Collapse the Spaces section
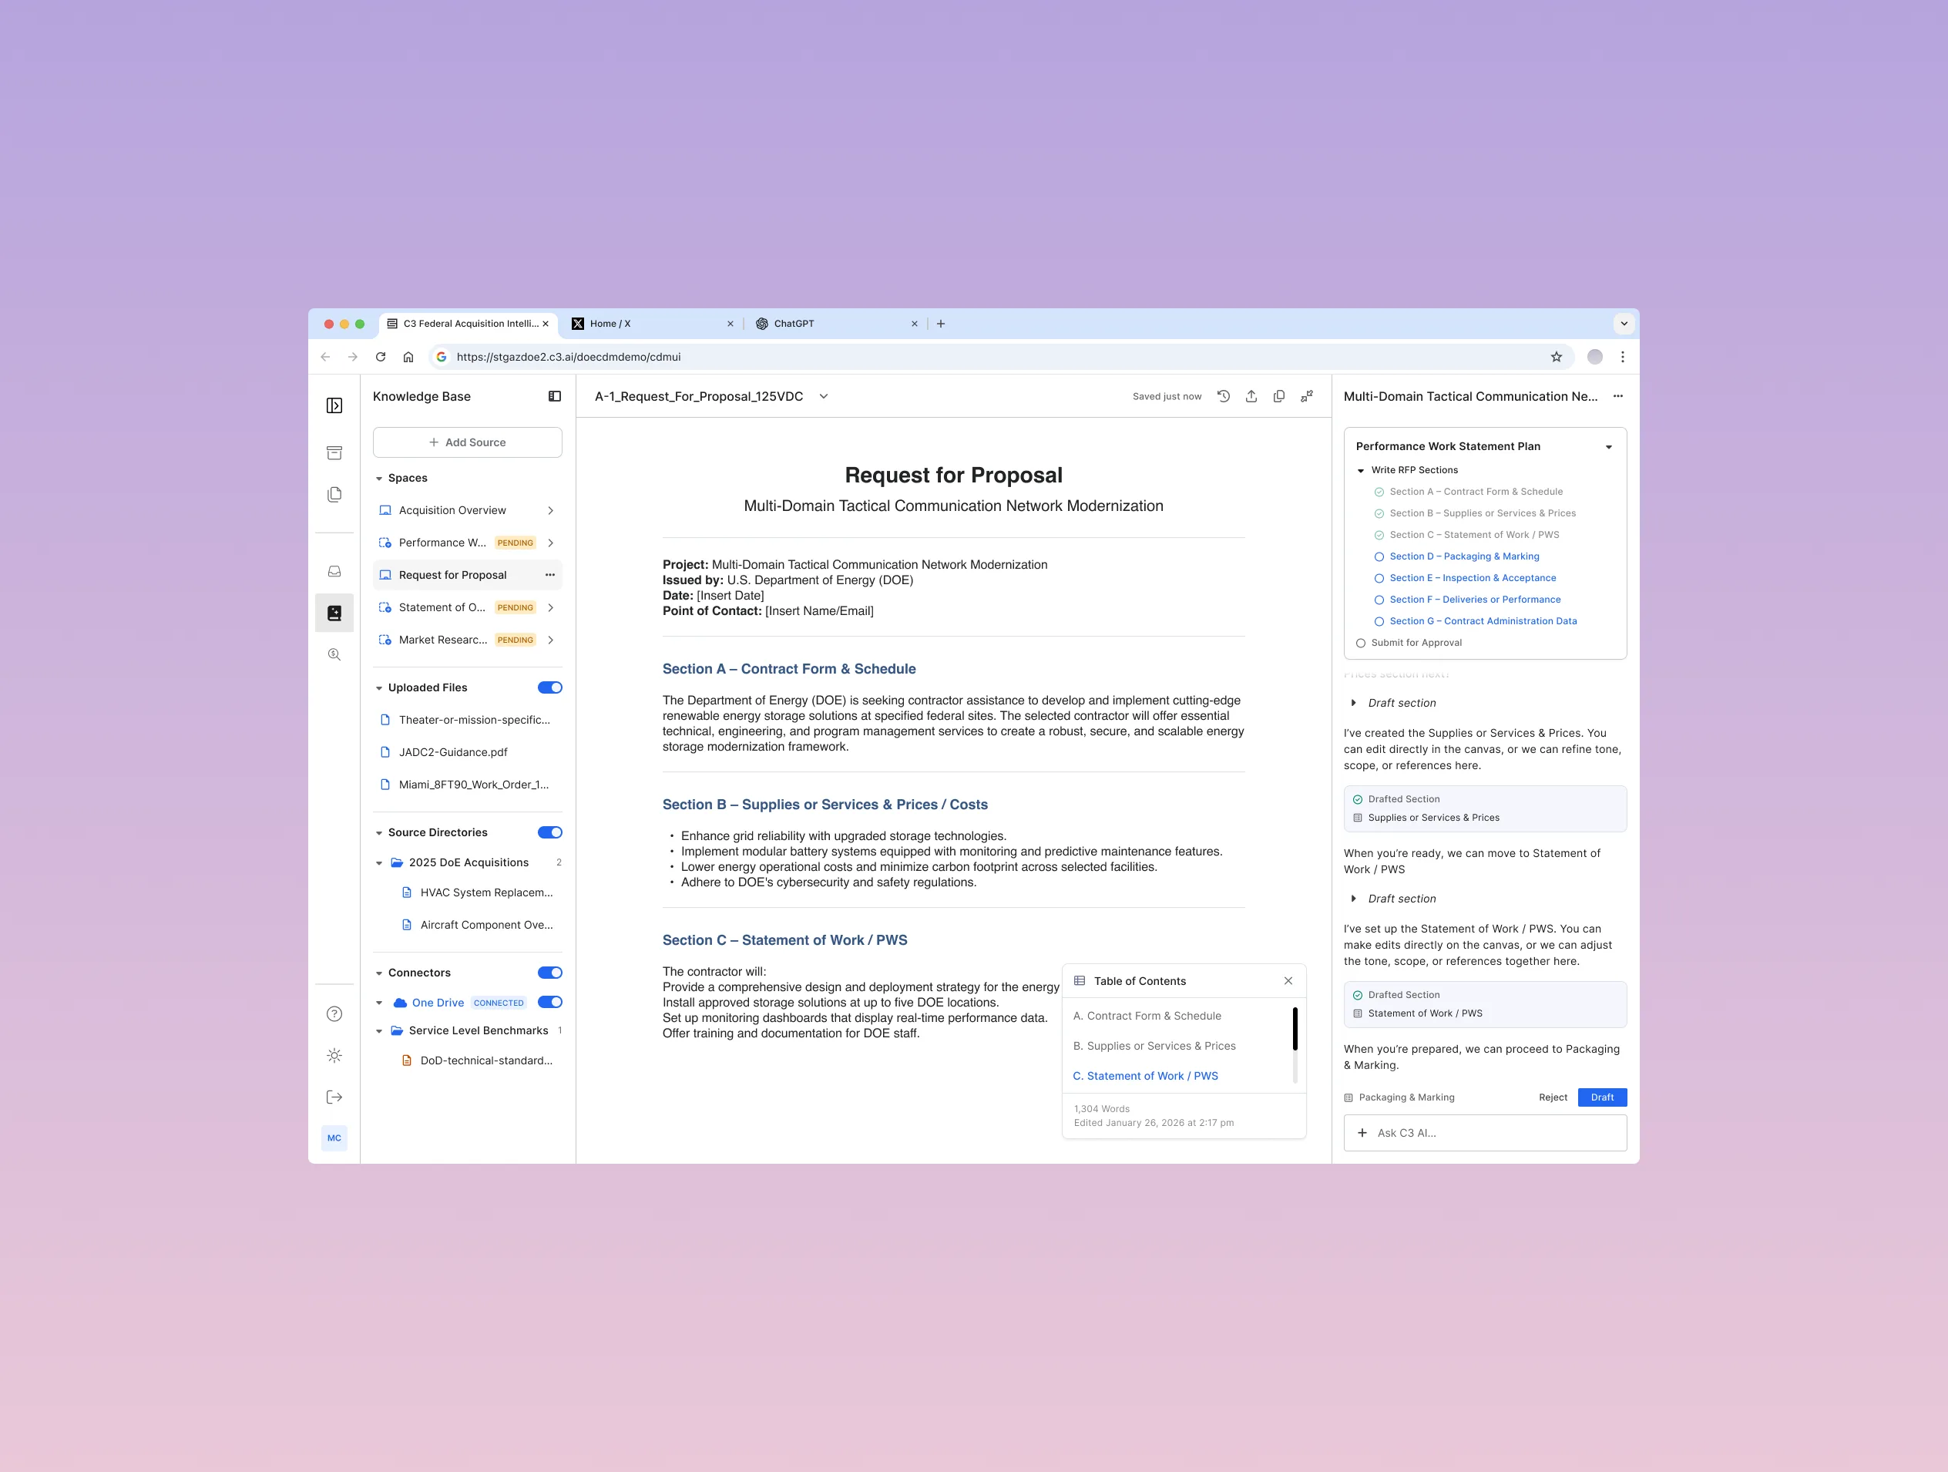Screen dimensions: 1948x1472 tap(378, 479)
